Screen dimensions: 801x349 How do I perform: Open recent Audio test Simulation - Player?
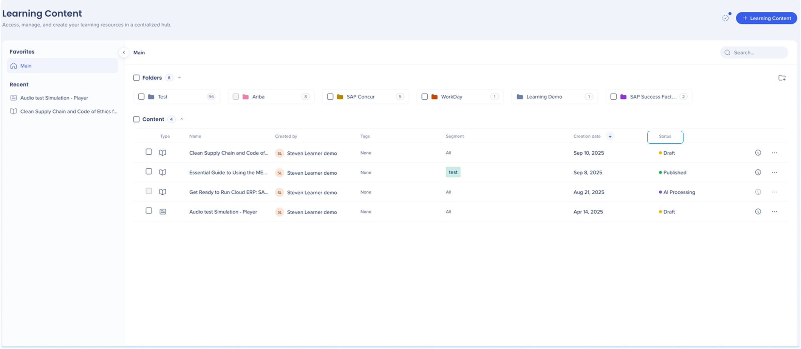[x=54, y=98]
